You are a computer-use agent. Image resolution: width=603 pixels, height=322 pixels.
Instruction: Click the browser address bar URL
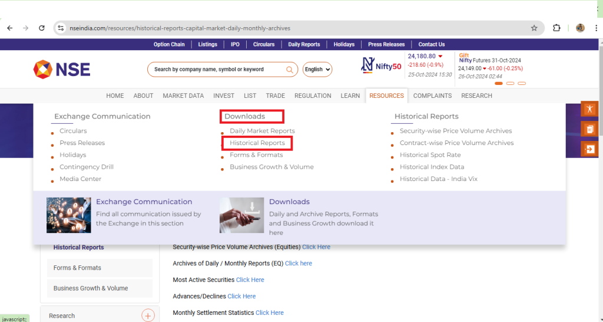coord(180,28)
